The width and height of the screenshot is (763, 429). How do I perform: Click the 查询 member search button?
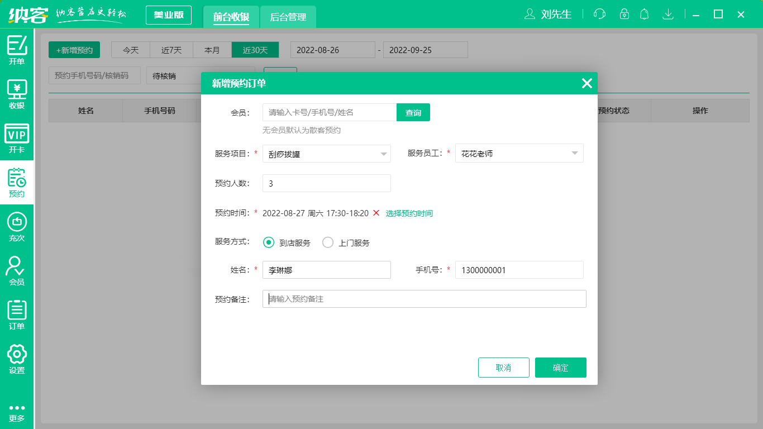[x=413, y=112]
